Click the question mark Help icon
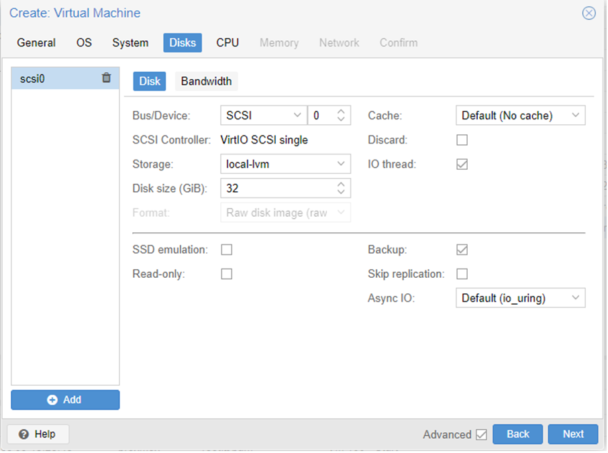This screenshot has height=453, width=608. click(x=23, y=434)
